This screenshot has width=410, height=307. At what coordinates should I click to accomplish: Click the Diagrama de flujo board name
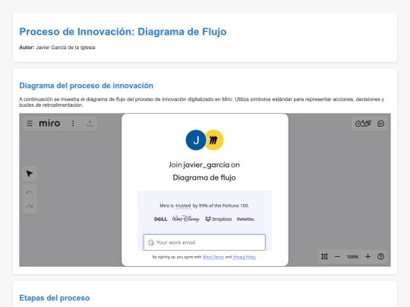coord(204,178)
